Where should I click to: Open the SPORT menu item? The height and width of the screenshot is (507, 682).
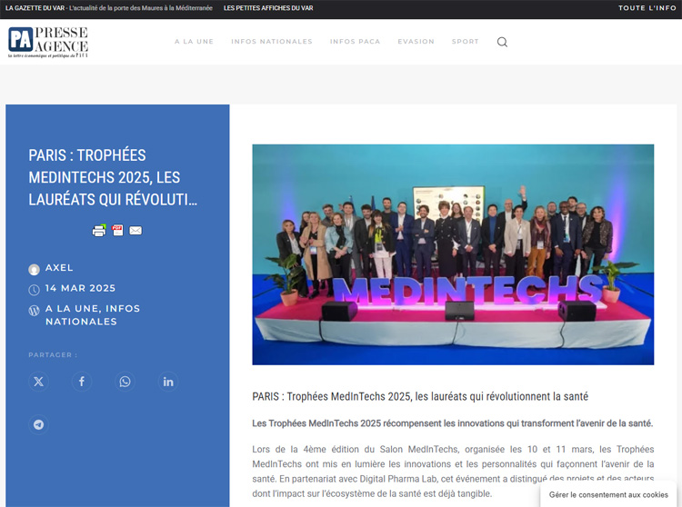point(465,42)
